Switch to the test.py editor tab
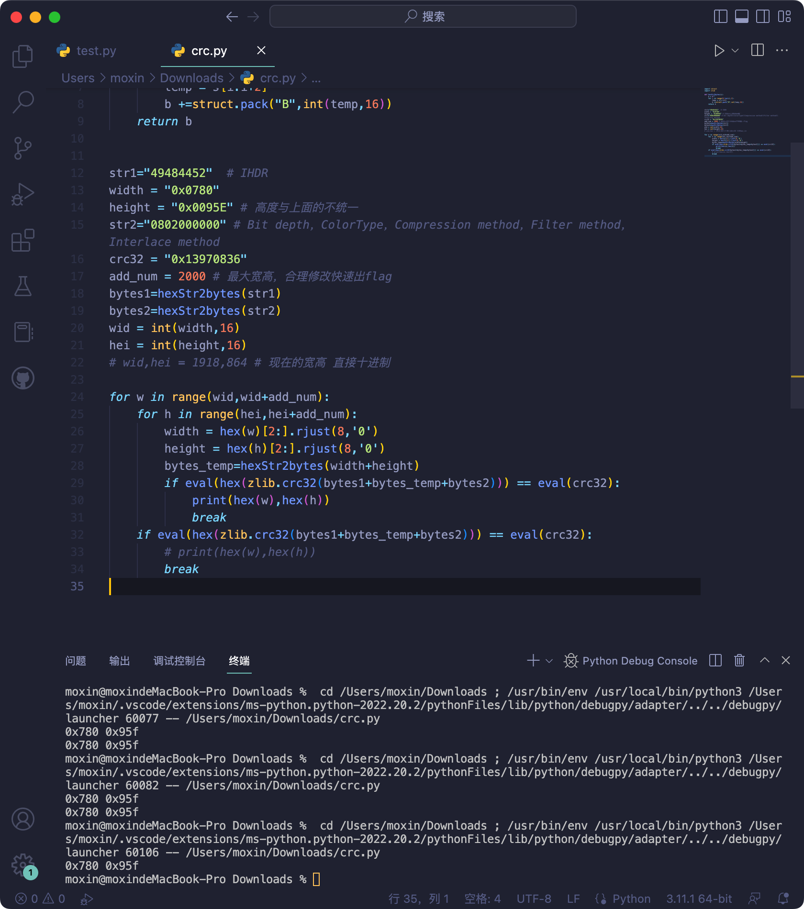 96,51
